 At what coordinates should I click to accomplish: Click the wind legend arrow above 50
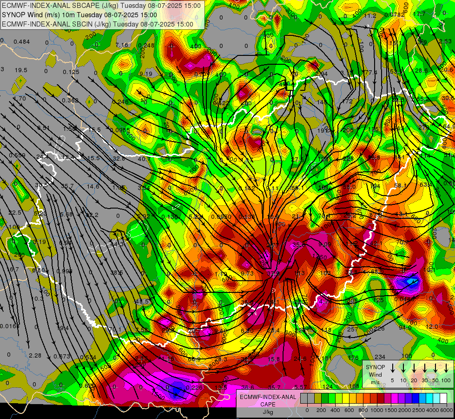pyautogui.click(x=435, y=368)
